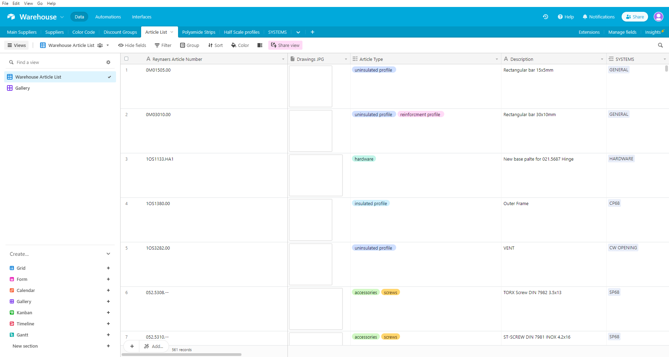The width and height of the screenshot is (669, 357).
Task: Toggle the Views sidebar
Action: 16,45
